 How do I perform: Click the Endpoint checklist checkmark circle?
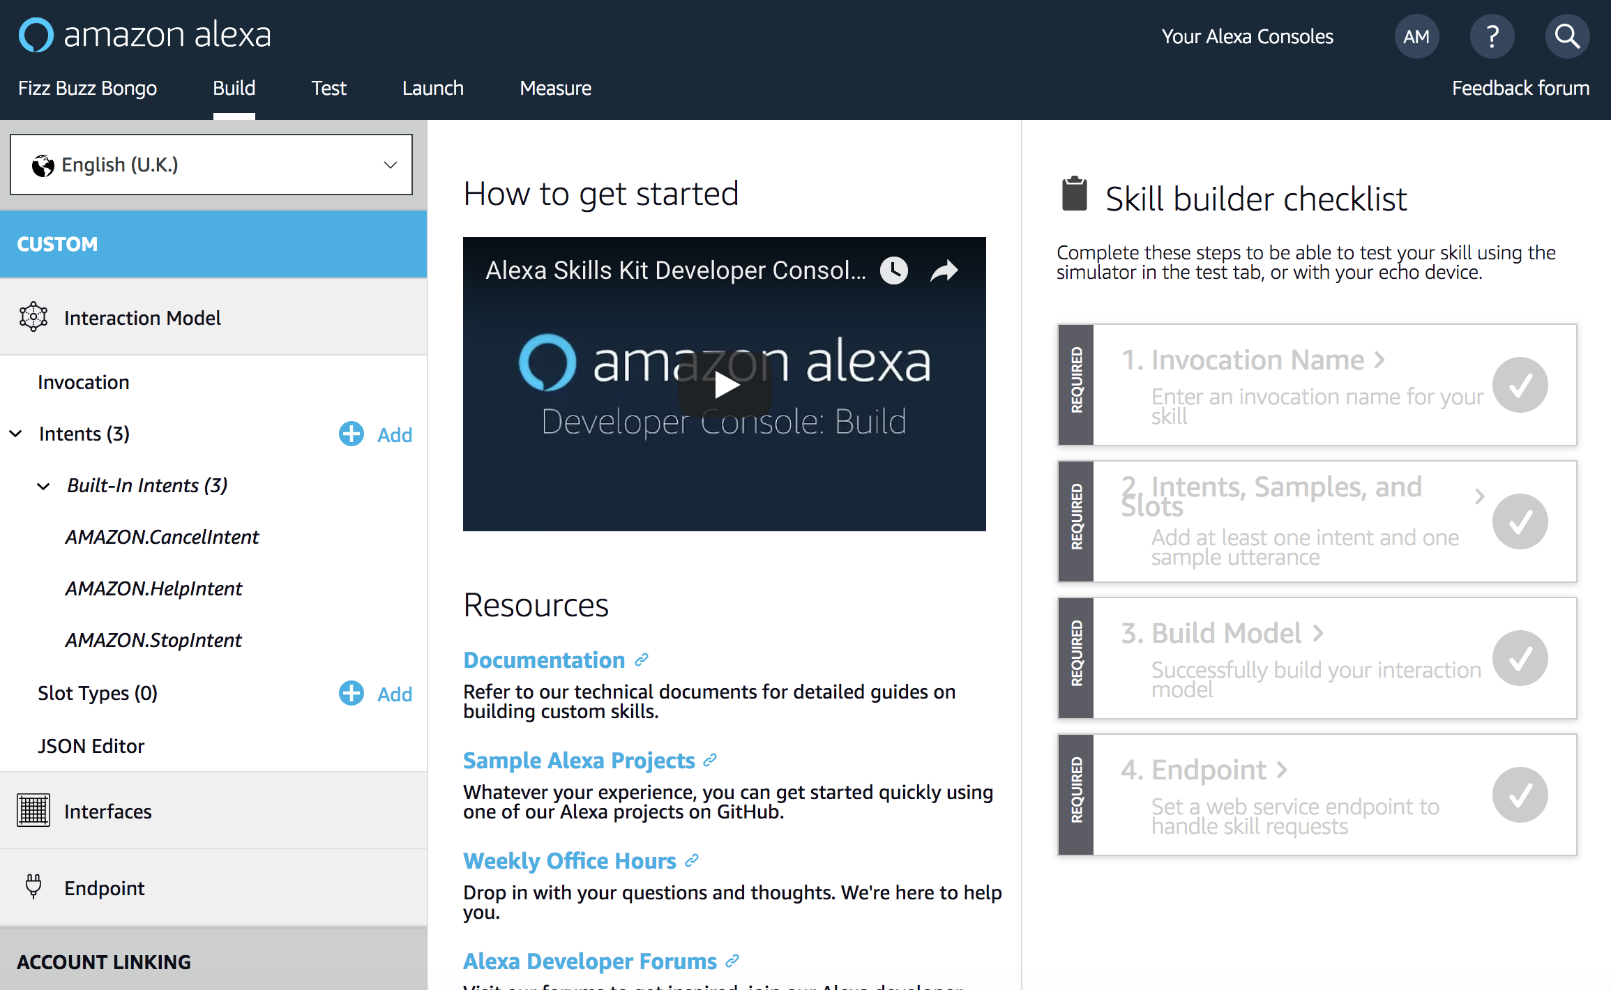coord(1520,795)
